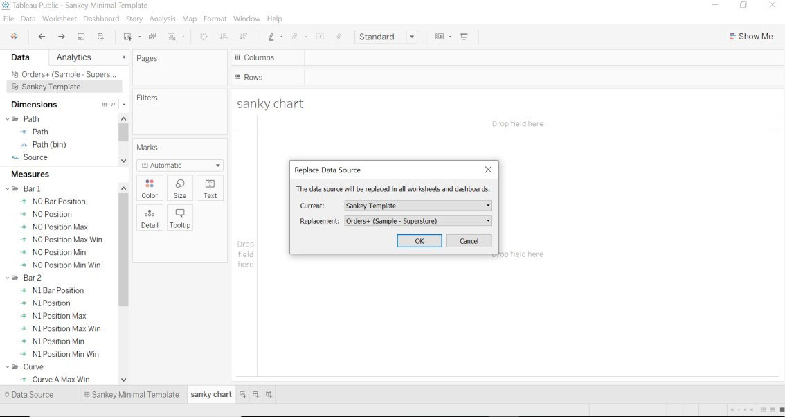Confirm data source replacement with OK

tap(419, 240)
